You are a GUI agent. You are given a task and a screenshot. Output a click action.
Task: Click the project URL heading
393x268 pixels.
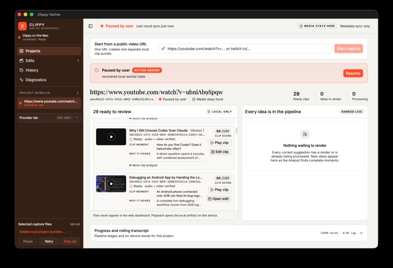click(x=157, y=92)
